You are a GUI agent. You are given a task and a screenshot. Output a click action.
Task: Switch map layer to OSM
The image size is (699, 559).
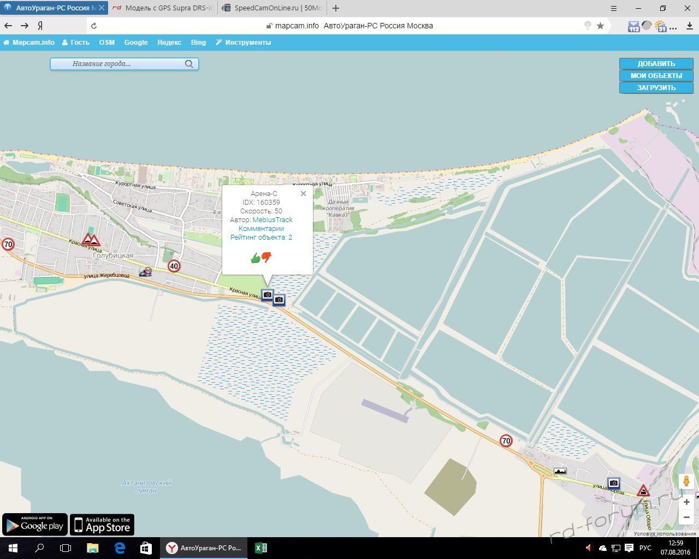click(x=107, y=43)
